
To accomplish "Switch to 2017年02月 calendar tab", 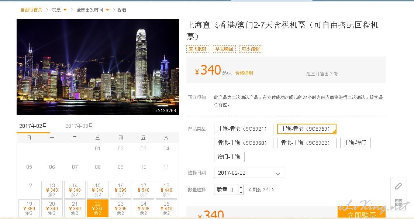I will pos(33,126).
